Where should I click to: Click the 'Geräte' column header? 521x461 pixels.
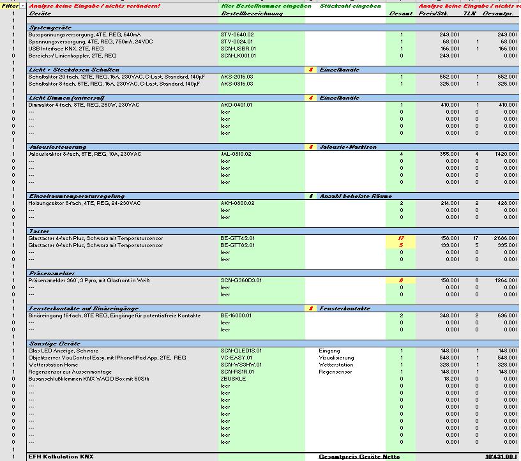coord(40,13)
